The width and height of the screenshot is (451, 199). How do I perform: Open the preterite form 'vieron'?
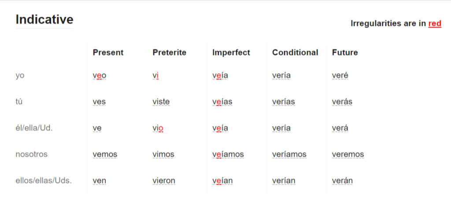(164, 181)
